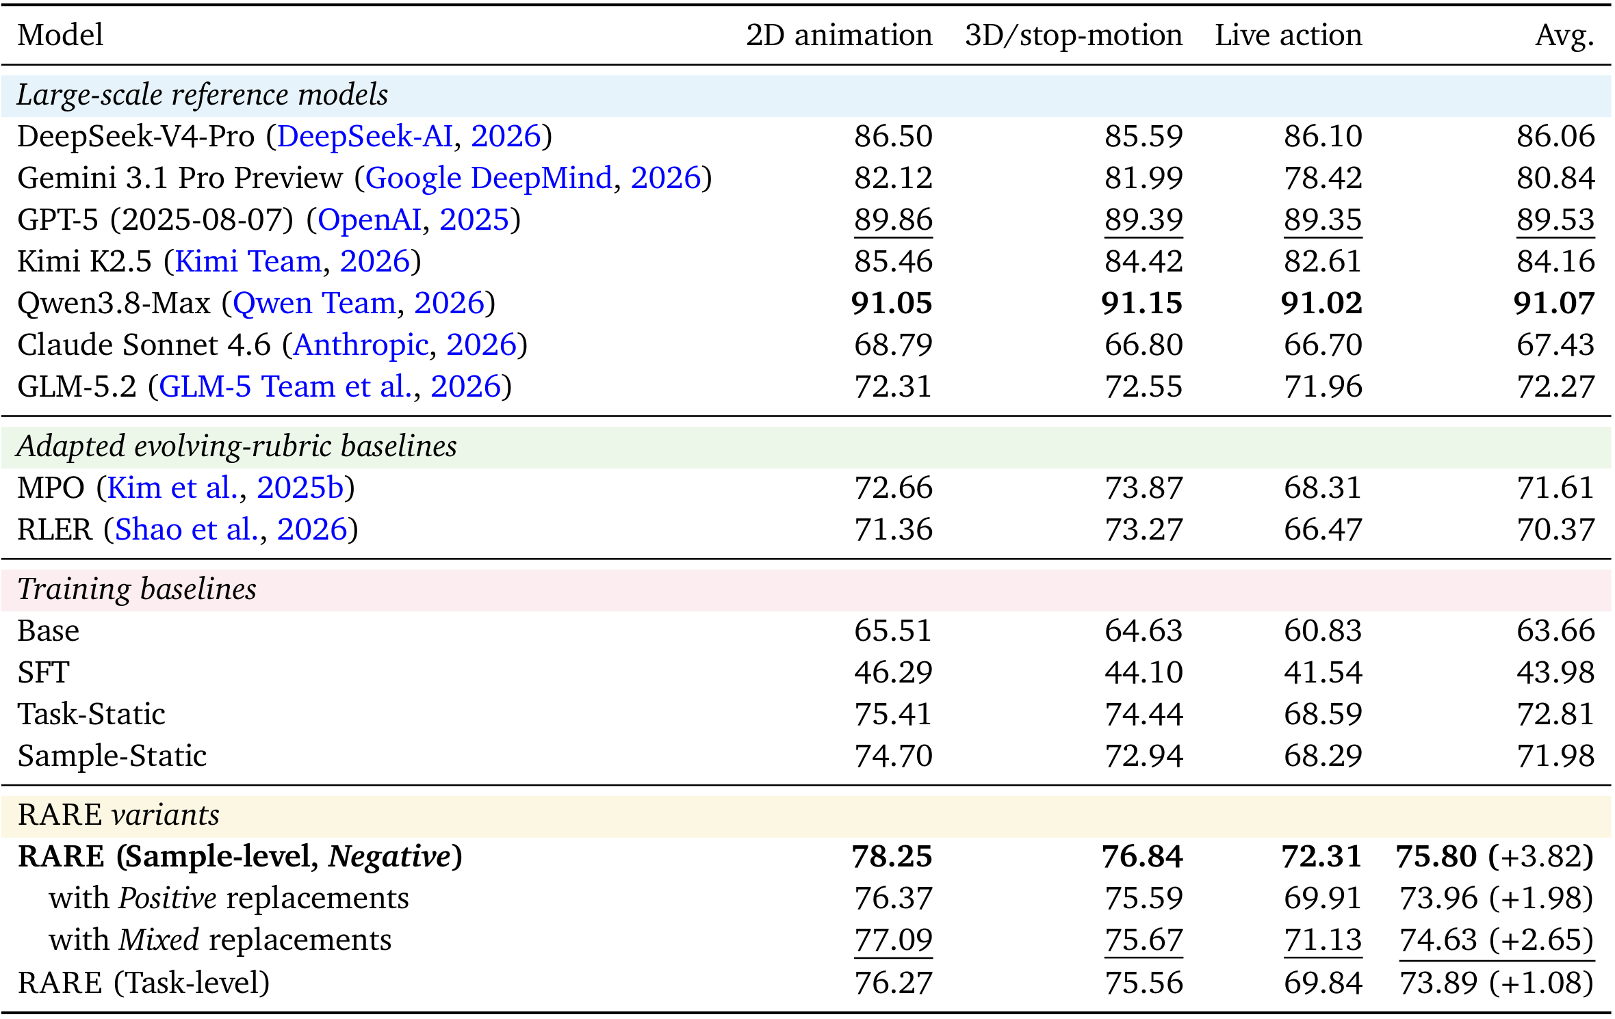Select the '3D/stop-motion' column header

coord(1074,36)
